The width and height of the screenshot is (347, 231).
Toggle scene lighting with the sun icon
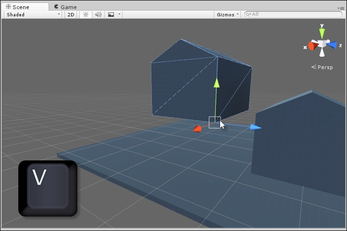point(86,14)
